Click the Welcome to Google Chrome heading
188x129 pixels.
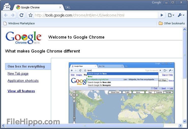point(76,37)
